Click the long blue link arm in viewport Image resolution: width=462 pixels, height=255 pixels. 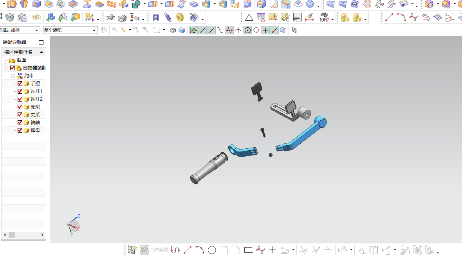point(302,134)
